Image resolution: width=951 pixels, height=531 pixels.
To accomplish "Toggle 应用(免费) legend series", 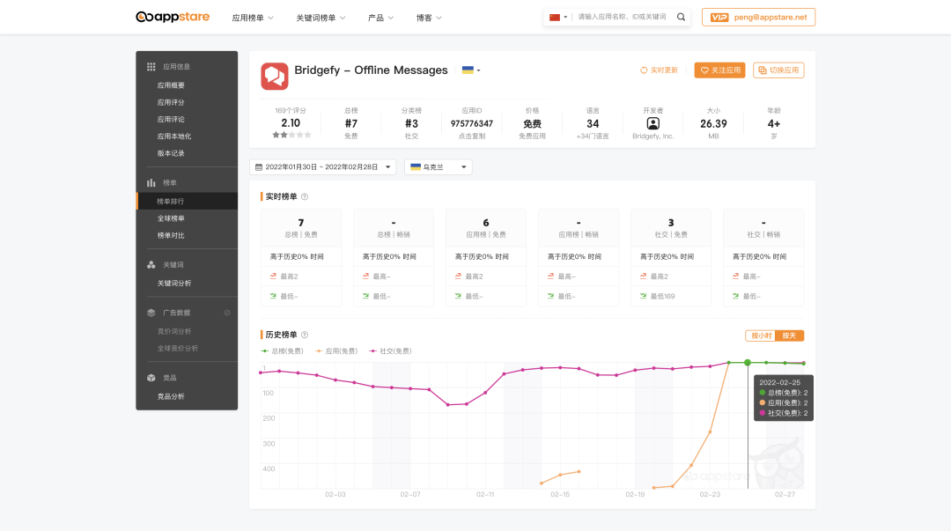I will pos(335,350).
